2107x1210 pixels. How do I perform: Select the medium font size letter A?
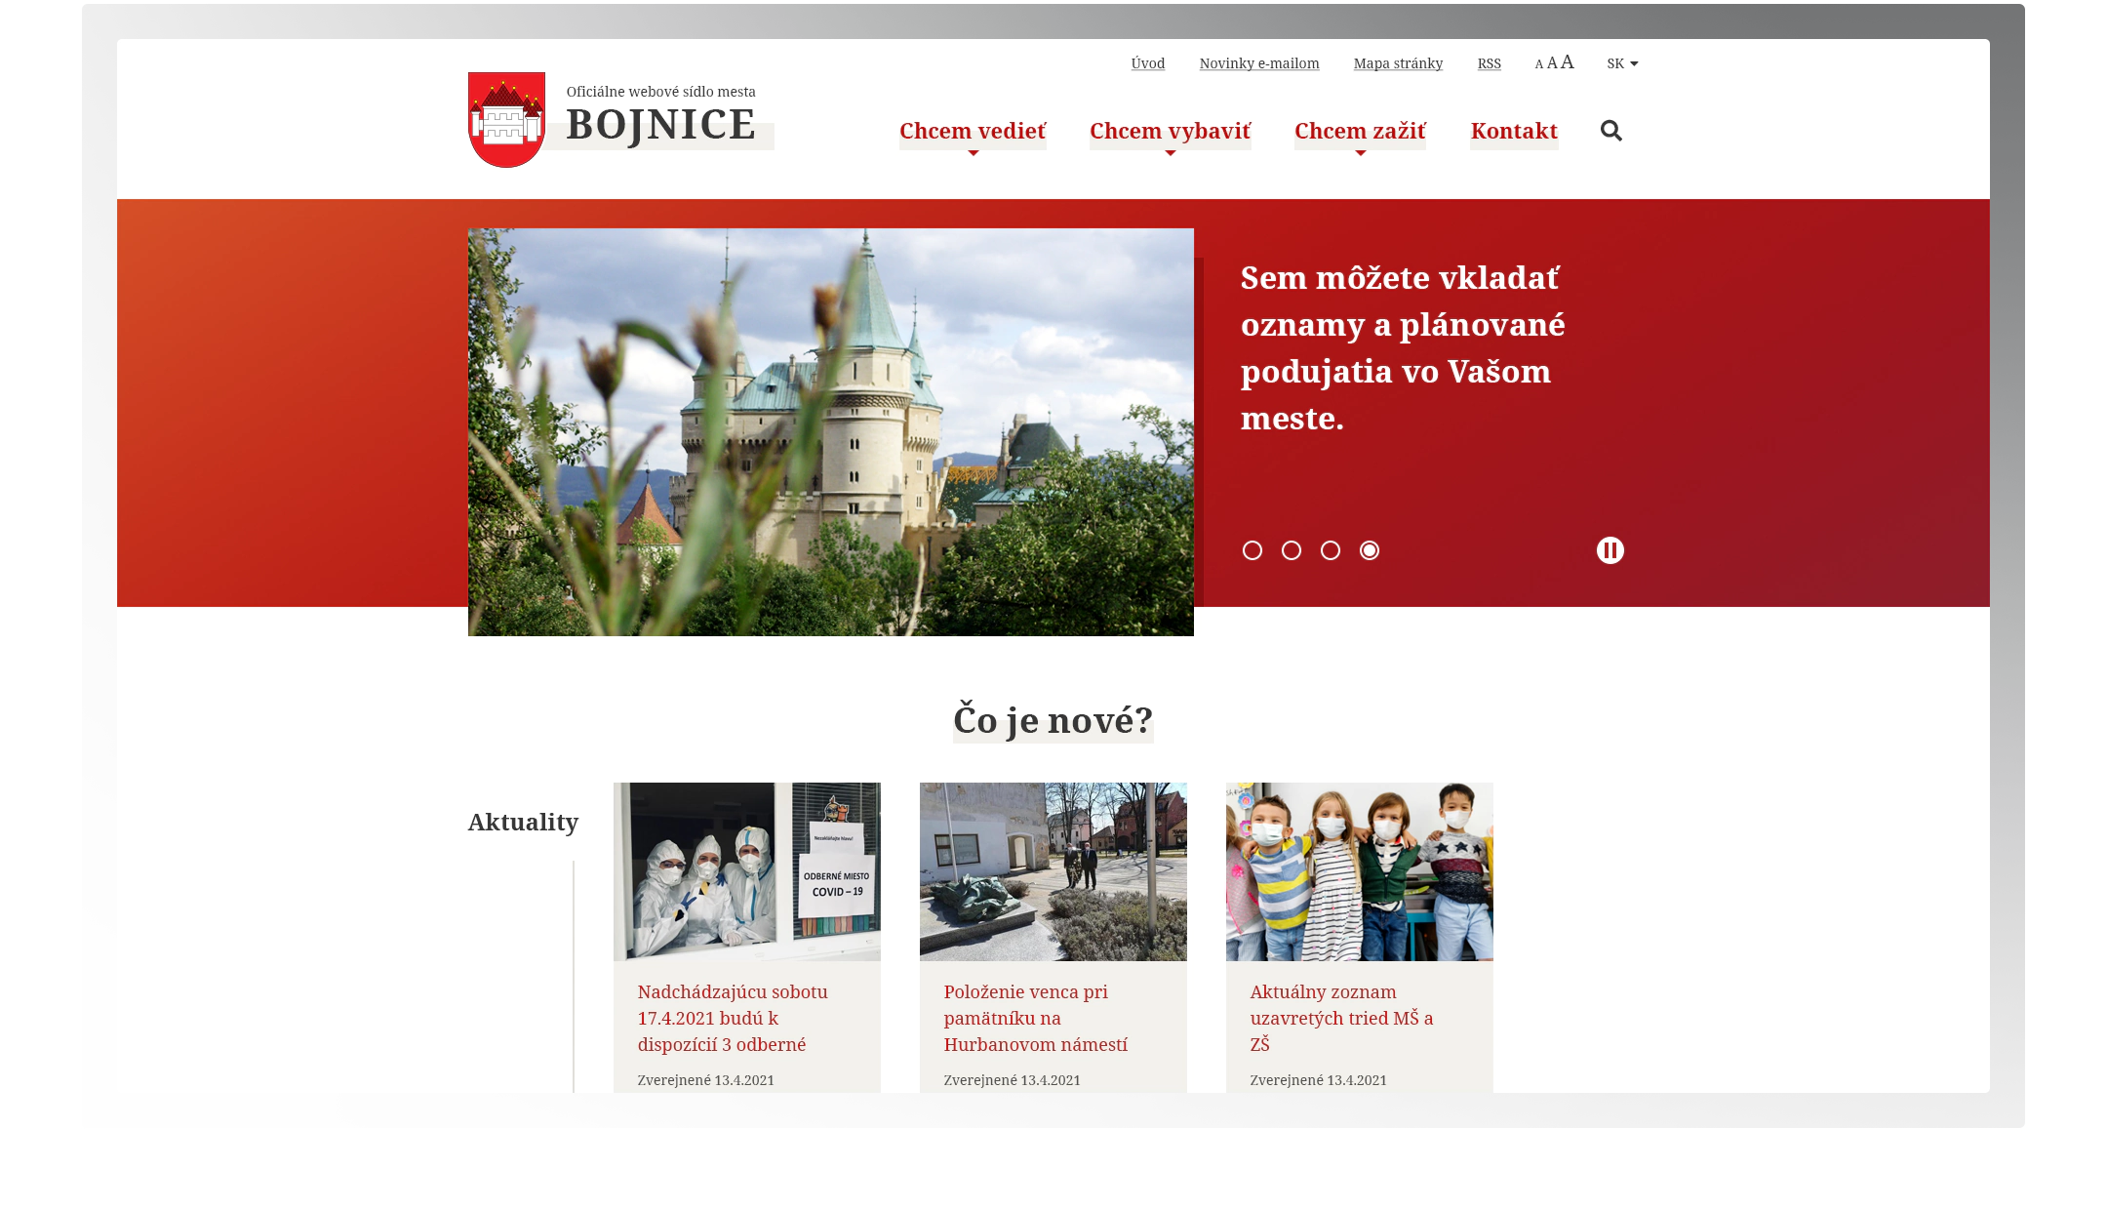[1551, 61]
